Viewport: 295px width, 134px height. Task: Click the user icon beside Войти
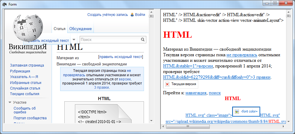point(132,14)
